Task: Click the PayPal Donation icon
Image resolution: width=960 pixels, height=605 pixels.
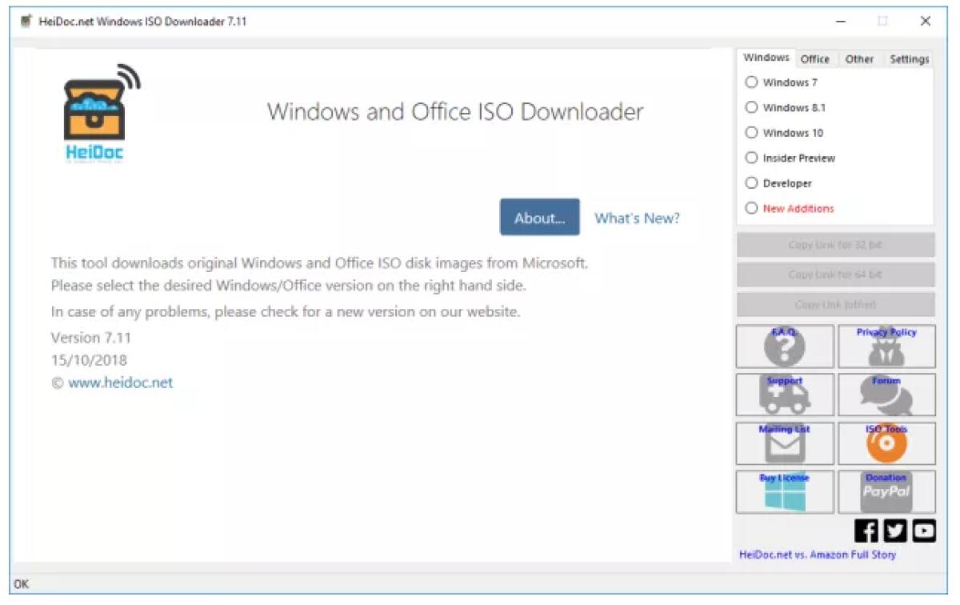Action: coord(886,491)
